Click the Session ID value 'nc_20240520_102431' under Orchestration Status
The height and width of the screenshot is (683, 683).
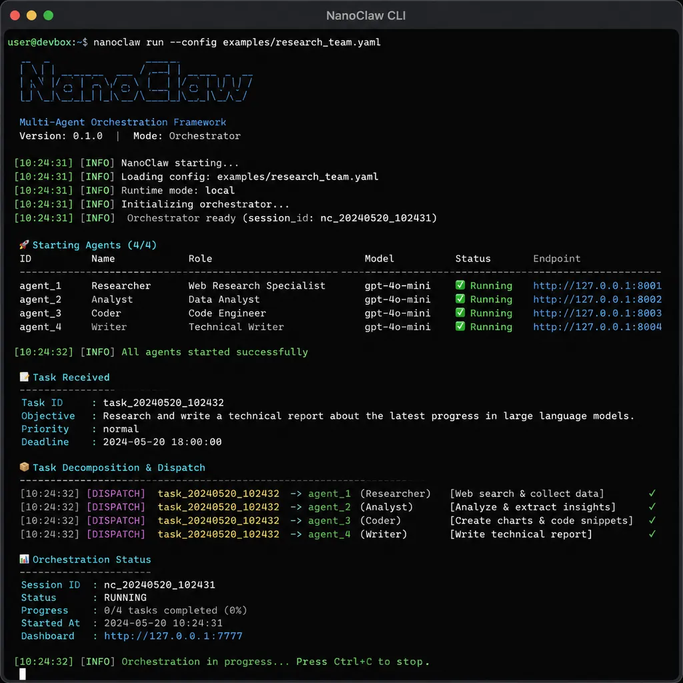159,584
